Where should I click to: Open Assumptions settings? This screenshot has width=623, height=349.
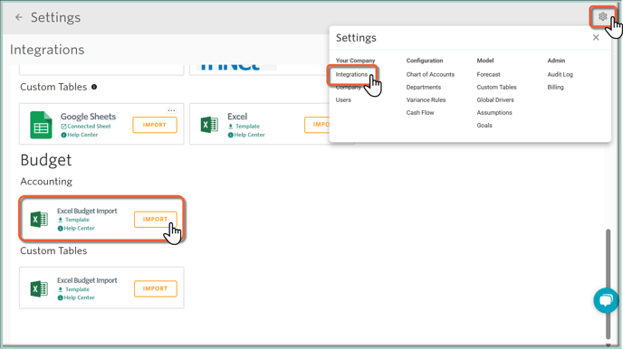494,113
